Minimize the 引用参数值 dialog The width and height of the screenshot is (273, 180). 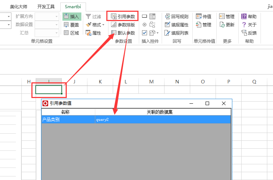[x=191, y=103]
